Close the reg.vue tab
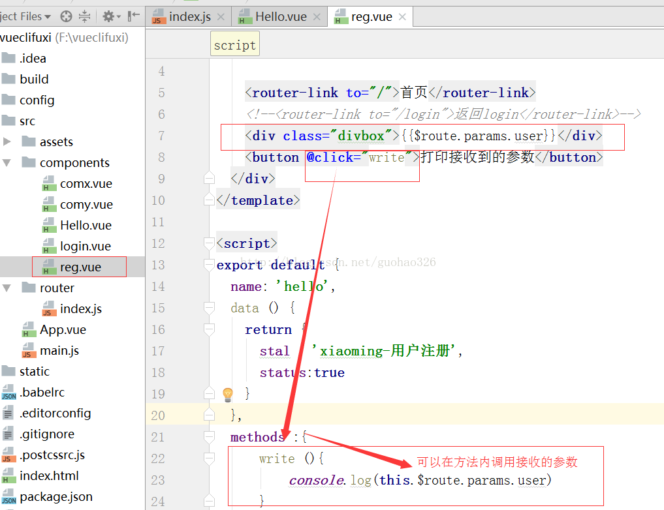The width and height of the screenshot is (664, 510). point(402,17)
